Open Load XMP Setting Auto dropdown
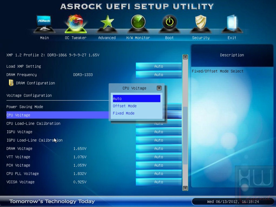This screenshot has height=207, width=276. pos(159,66)
